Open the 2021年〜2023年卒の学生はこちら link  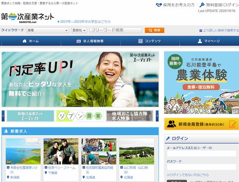(x=85, y=22)
